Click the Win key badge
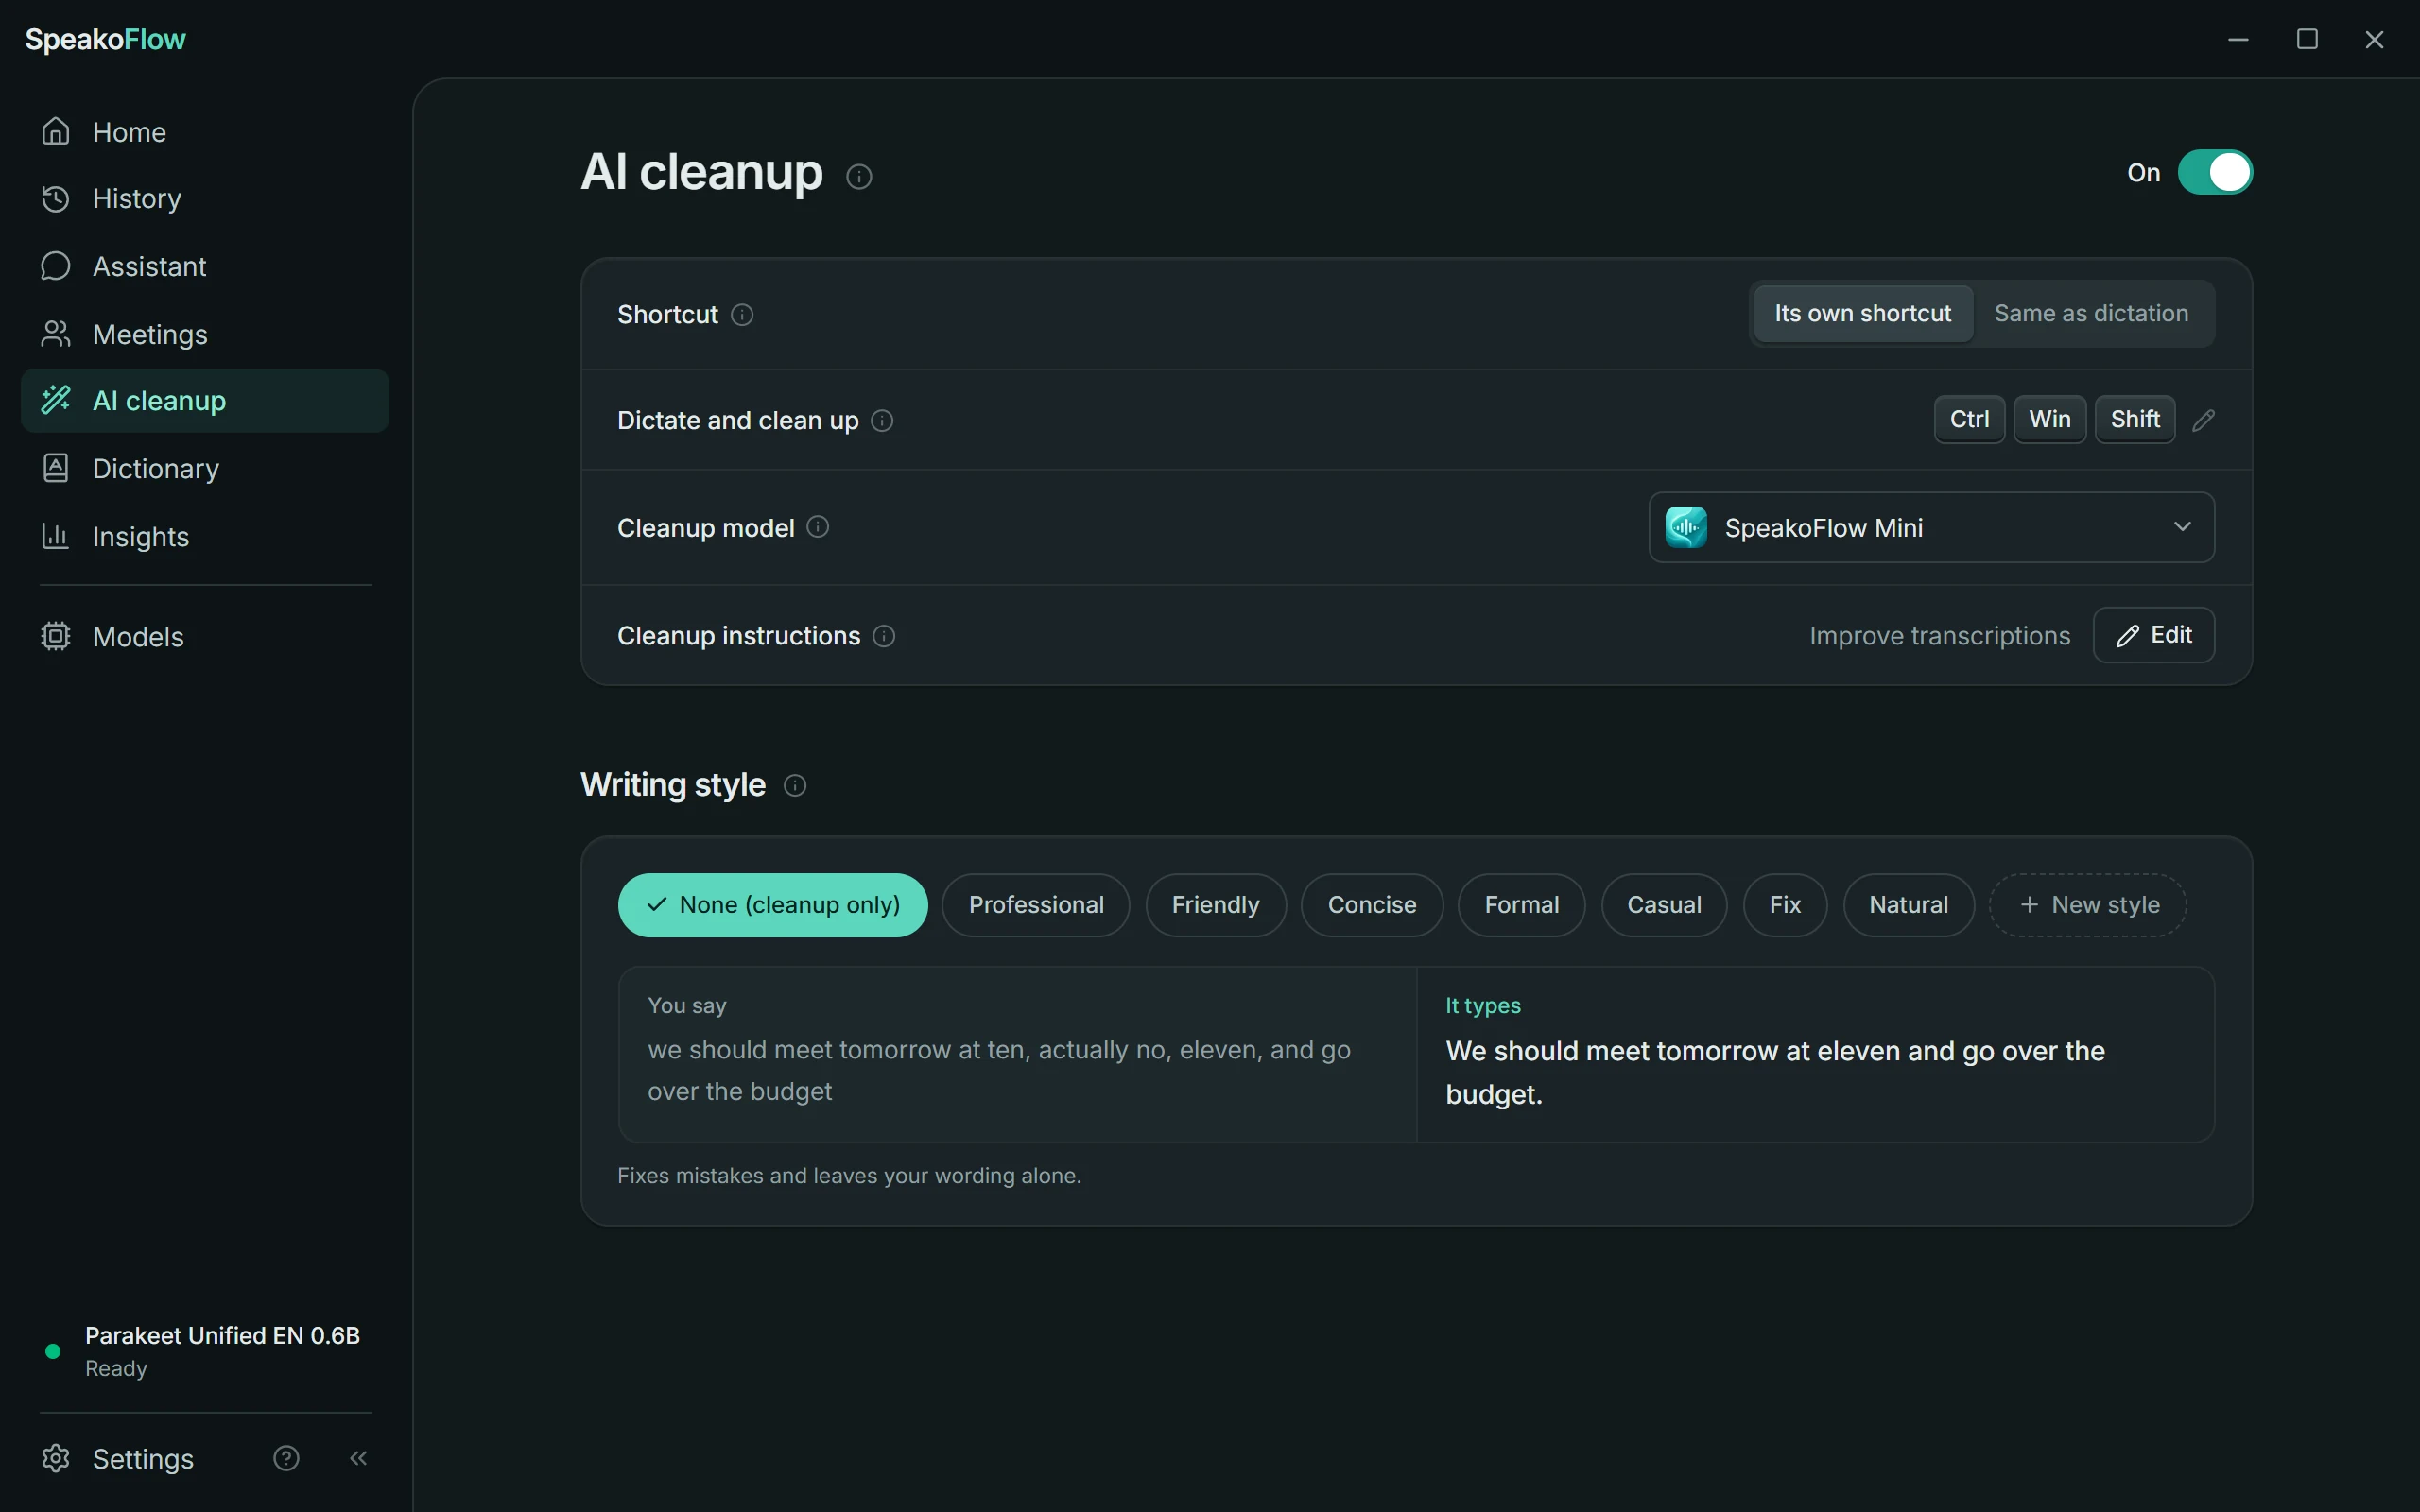Viewport: 2420px width, 1512px height. [x=2049, y=420]
